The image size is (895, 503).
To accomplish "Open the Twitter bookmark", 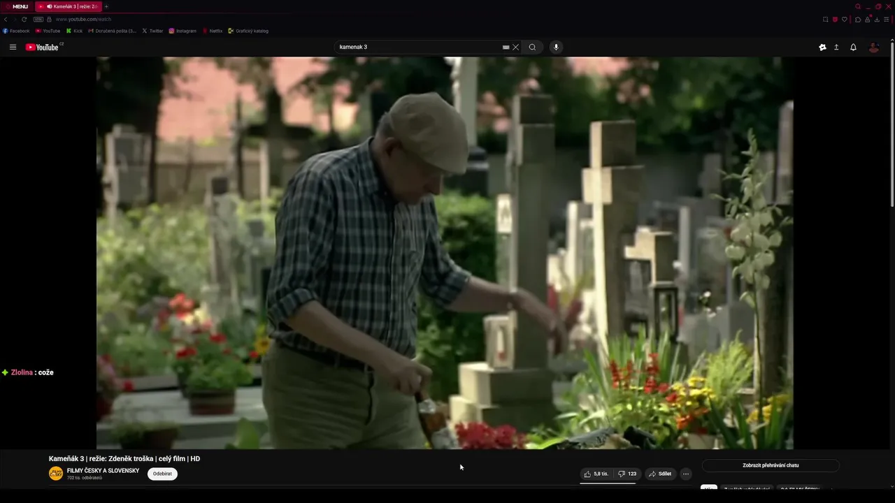I will tap(152, 31).
